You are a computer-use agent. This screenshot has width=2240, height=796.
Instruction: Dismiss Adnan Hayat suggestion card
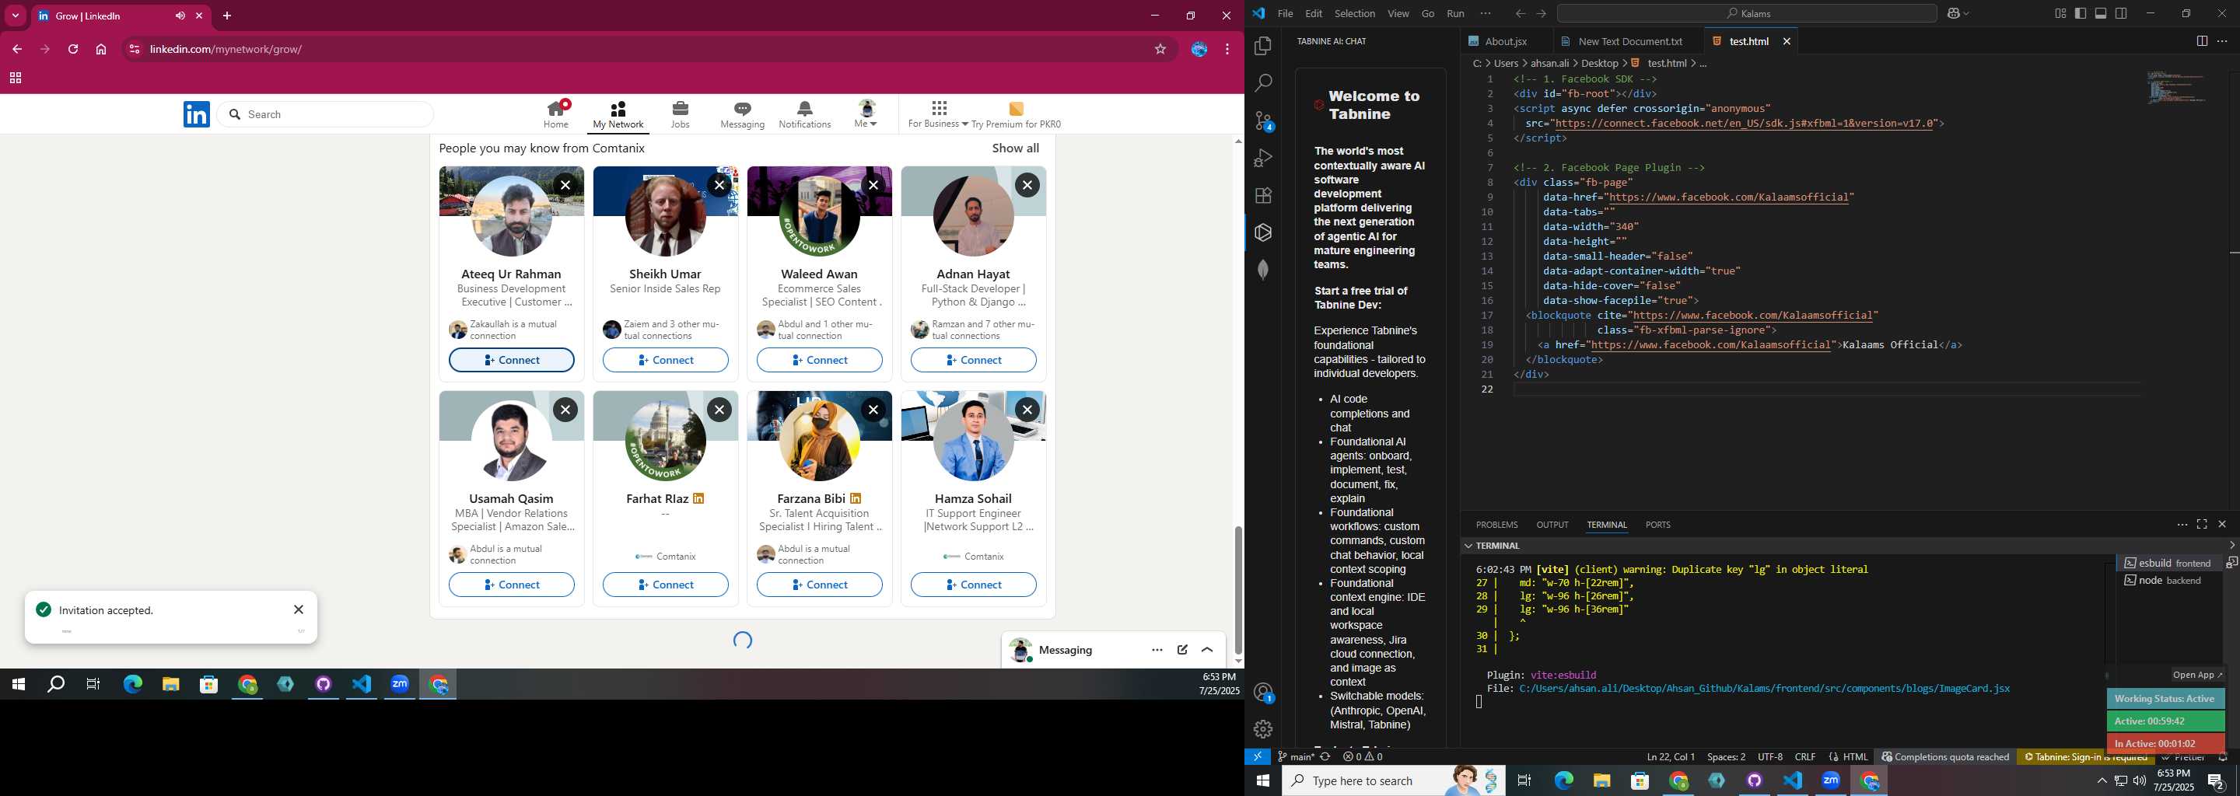click(1027, 185)
